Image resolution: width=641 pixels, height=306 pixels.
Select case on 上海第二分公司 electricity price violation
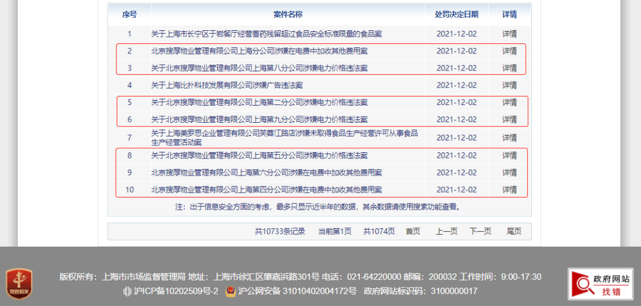point(259,102)
